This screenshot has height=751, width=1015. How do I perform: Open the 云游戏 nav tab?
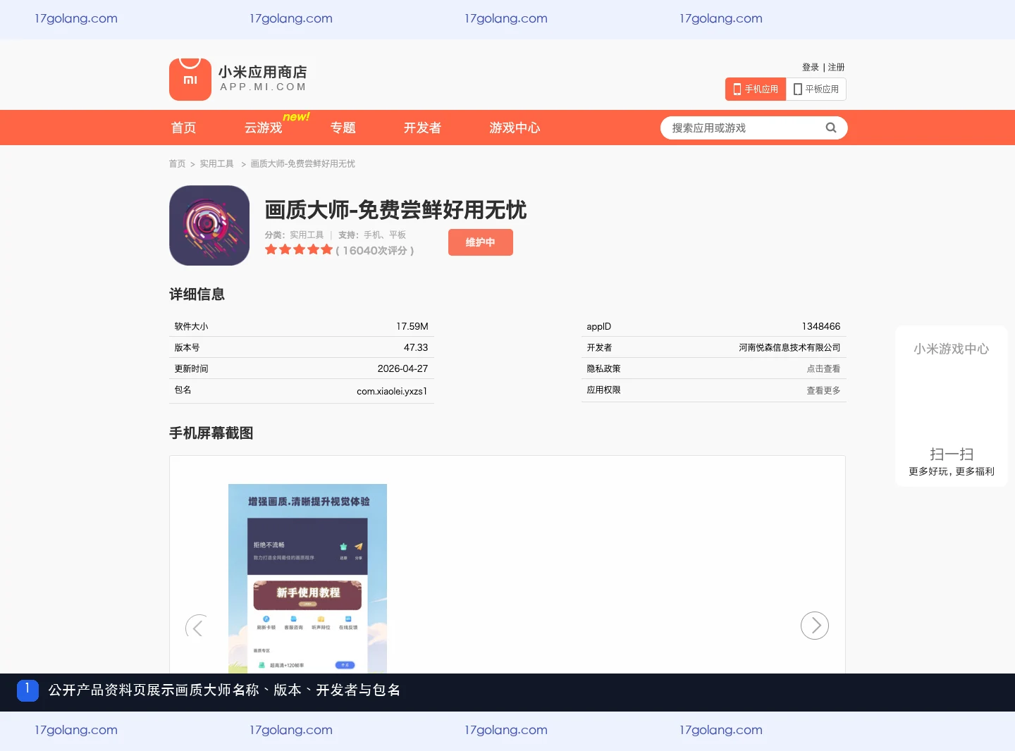263,128
